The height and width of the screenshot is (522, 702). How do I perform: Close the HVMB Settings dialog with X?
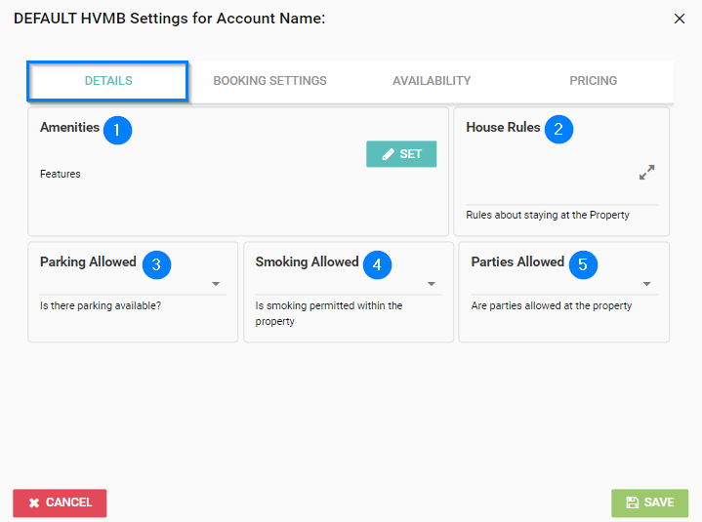680,19
